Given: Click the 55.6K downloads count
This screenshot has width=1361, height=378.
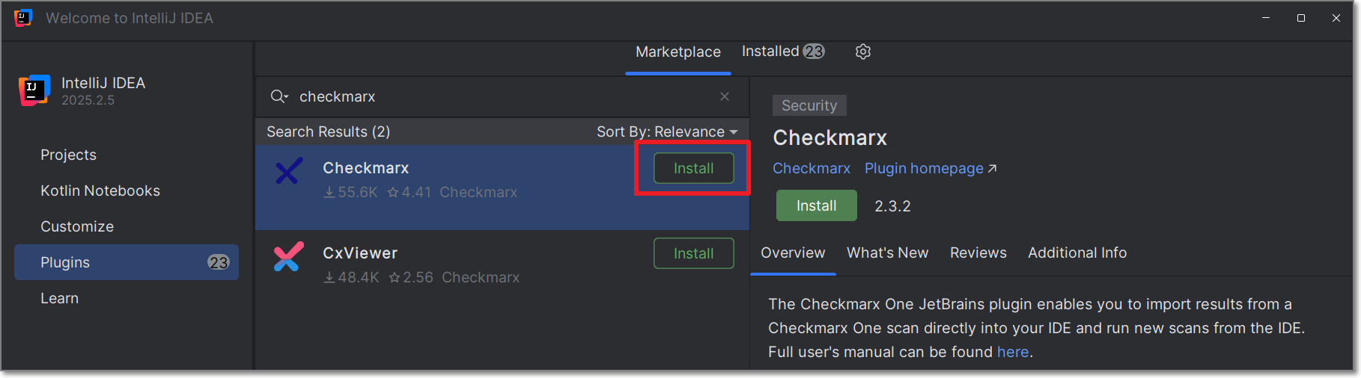Looking at the screenshot, I should click(x=350, y=192).
